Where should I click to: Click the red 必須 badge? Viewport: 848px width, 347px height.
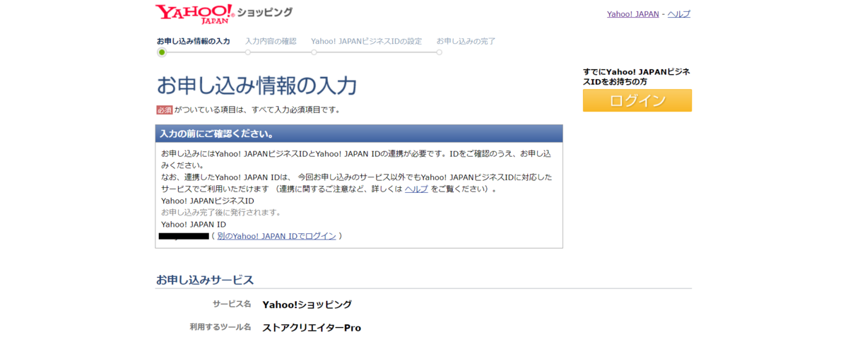point(165,110)
